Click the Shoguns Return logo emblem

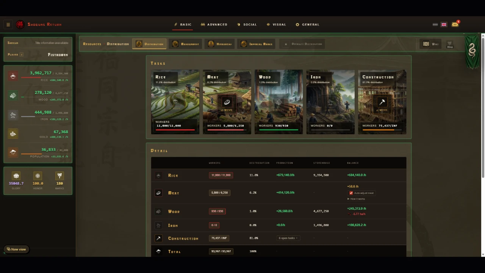point(20,25)
